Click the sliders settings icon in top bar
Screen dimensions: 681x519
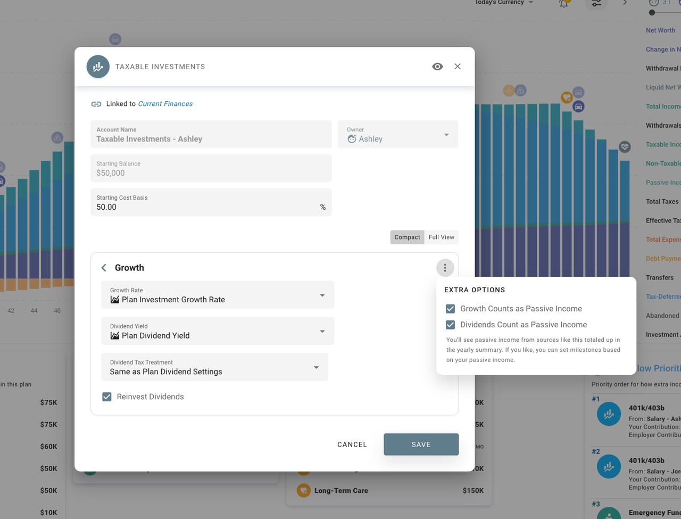click(x=596, y=4)
